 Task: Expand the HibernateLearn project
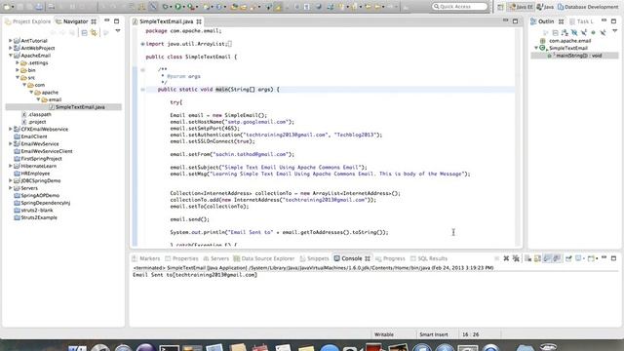[x=11, y=166]
